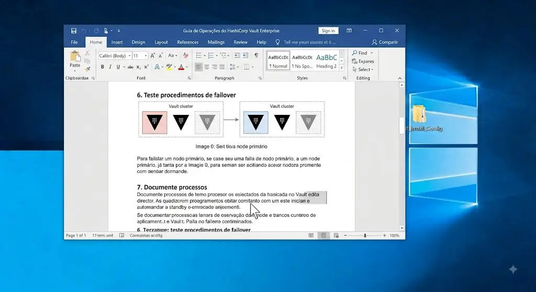Select the desktop zip folder icon
Screen dimensions: 536x292
click(x=419, y=113)
